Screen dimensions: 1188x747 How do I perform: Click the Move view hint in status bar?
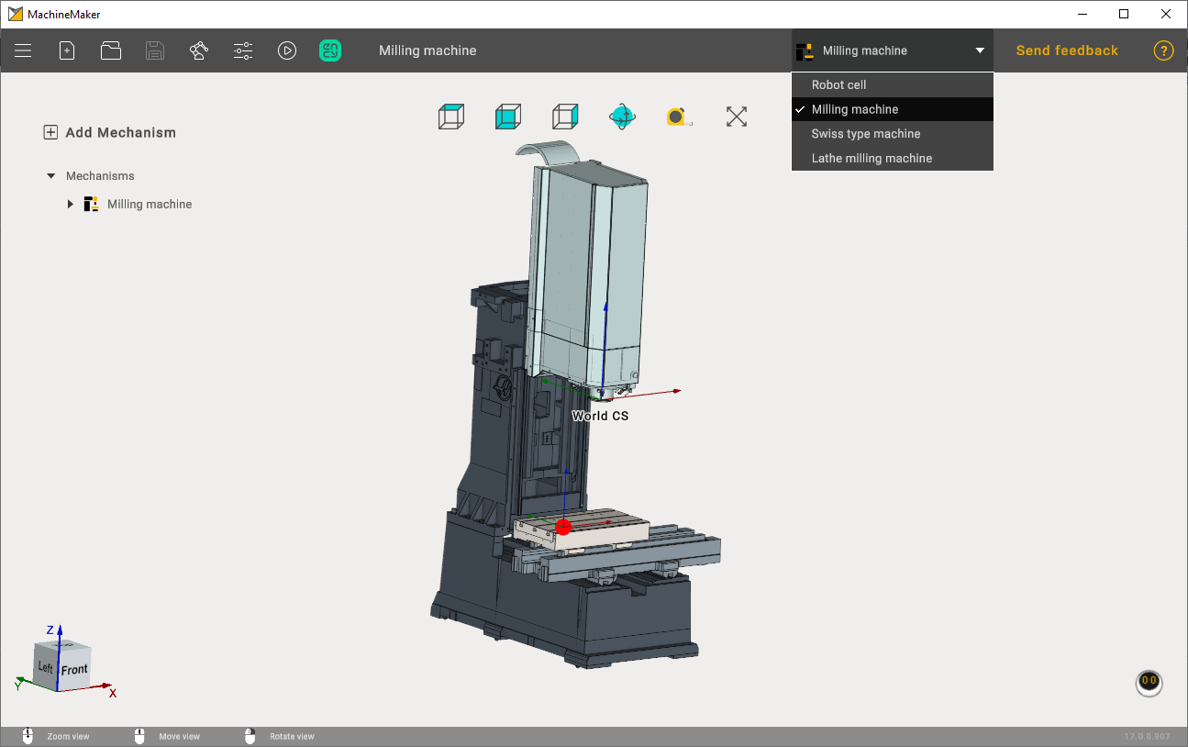coord(180,737)
